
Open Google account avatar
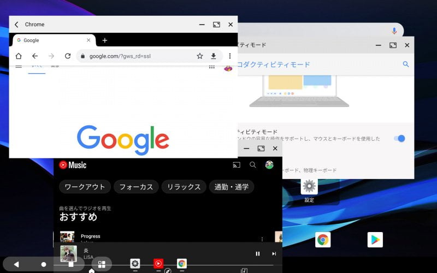[228, 68]
